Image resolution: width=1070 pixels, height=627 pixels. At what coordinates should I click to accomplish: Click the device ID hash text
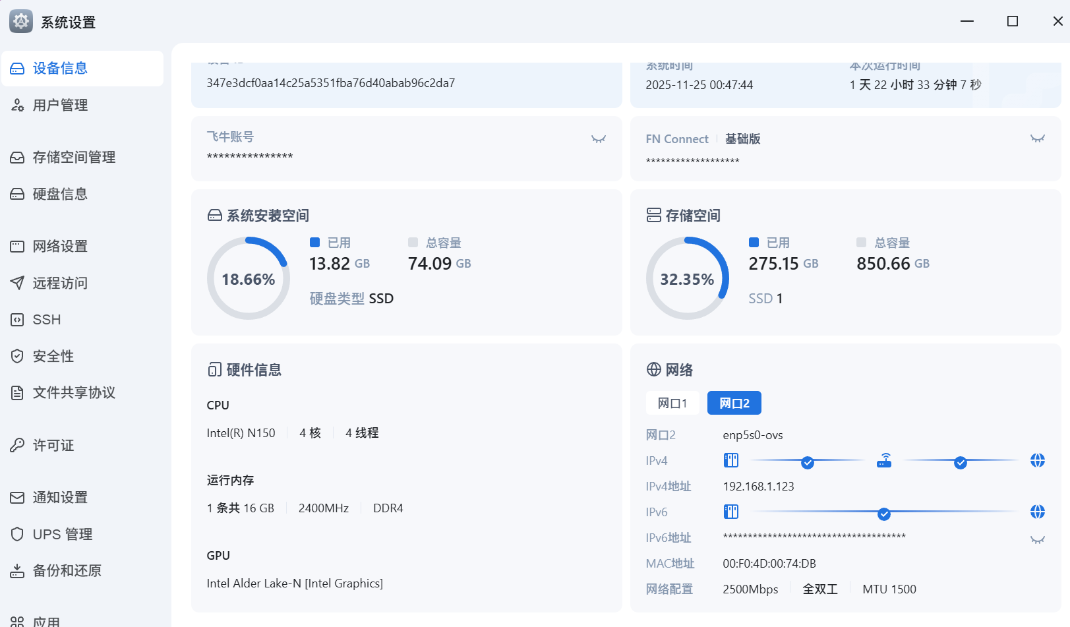pos(330,83)
